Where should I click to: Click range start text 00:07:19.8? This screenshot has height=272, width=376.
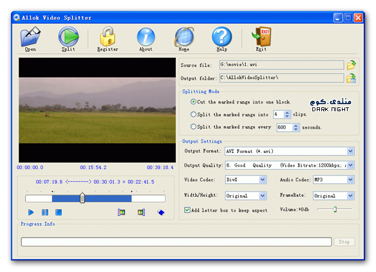click(49, 182)
